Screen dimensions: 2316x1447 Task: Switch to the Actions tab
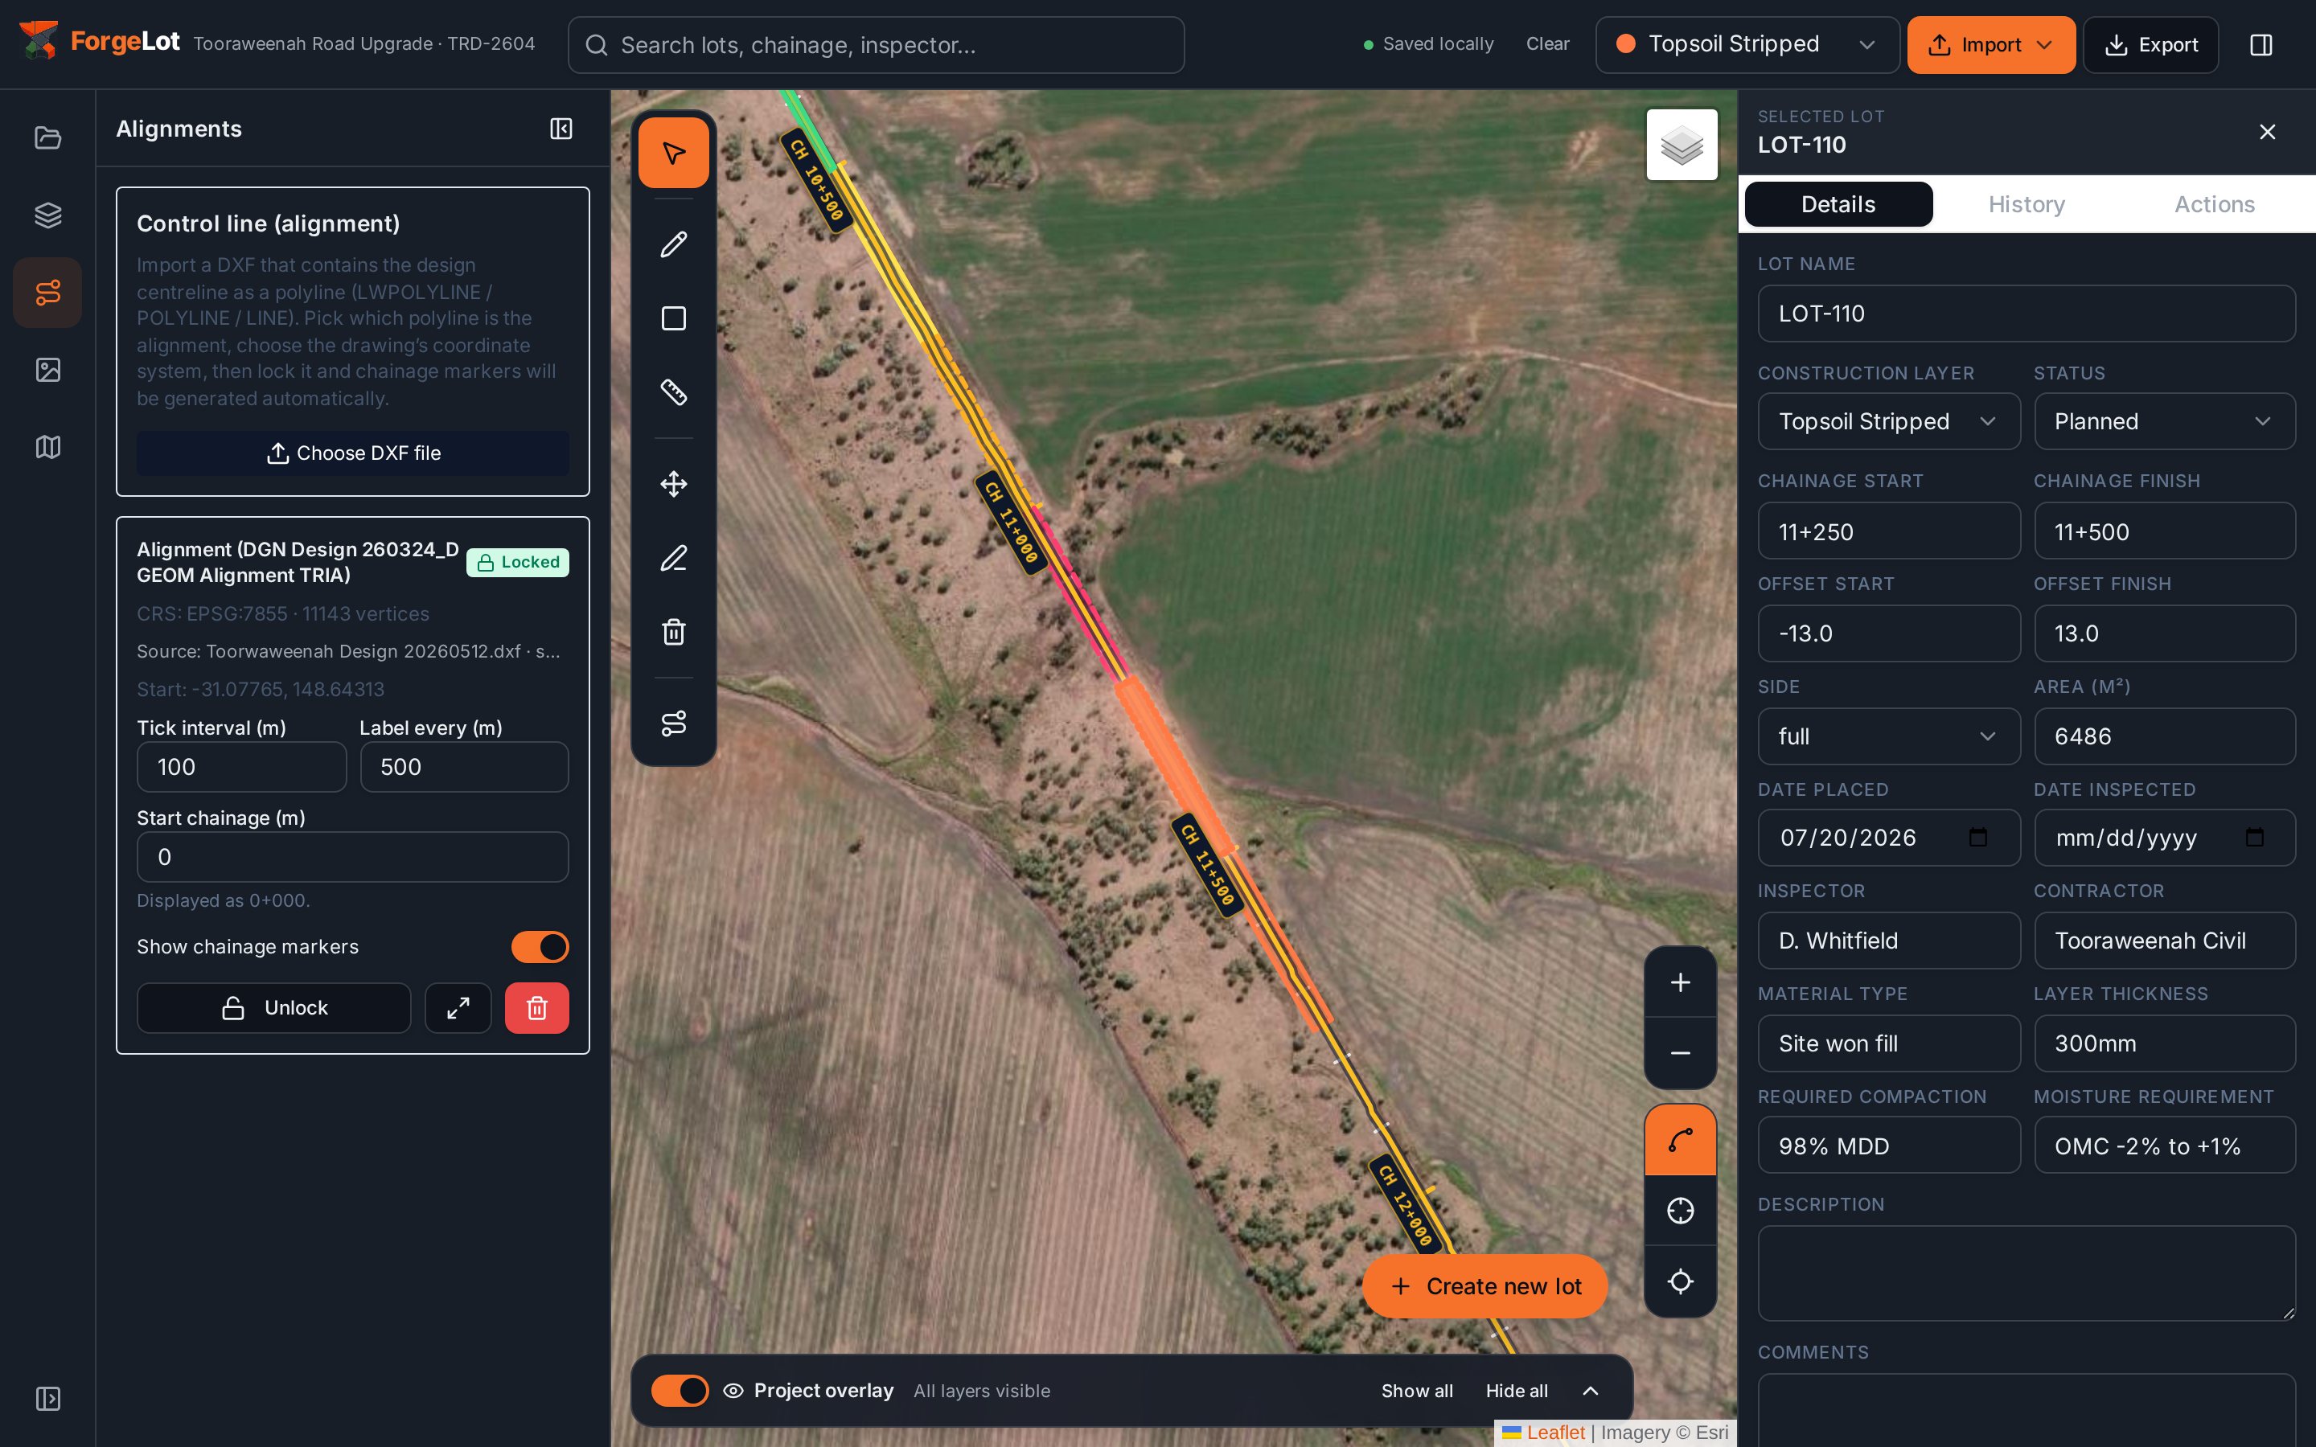click(x=2215, y=204)
